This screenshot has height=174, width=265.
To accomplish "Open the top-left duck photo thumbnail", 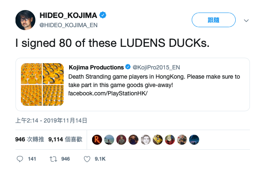I will pos(31,73).
